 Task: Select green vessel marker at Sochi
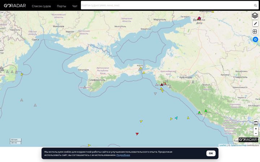click(x=199, y=112)
